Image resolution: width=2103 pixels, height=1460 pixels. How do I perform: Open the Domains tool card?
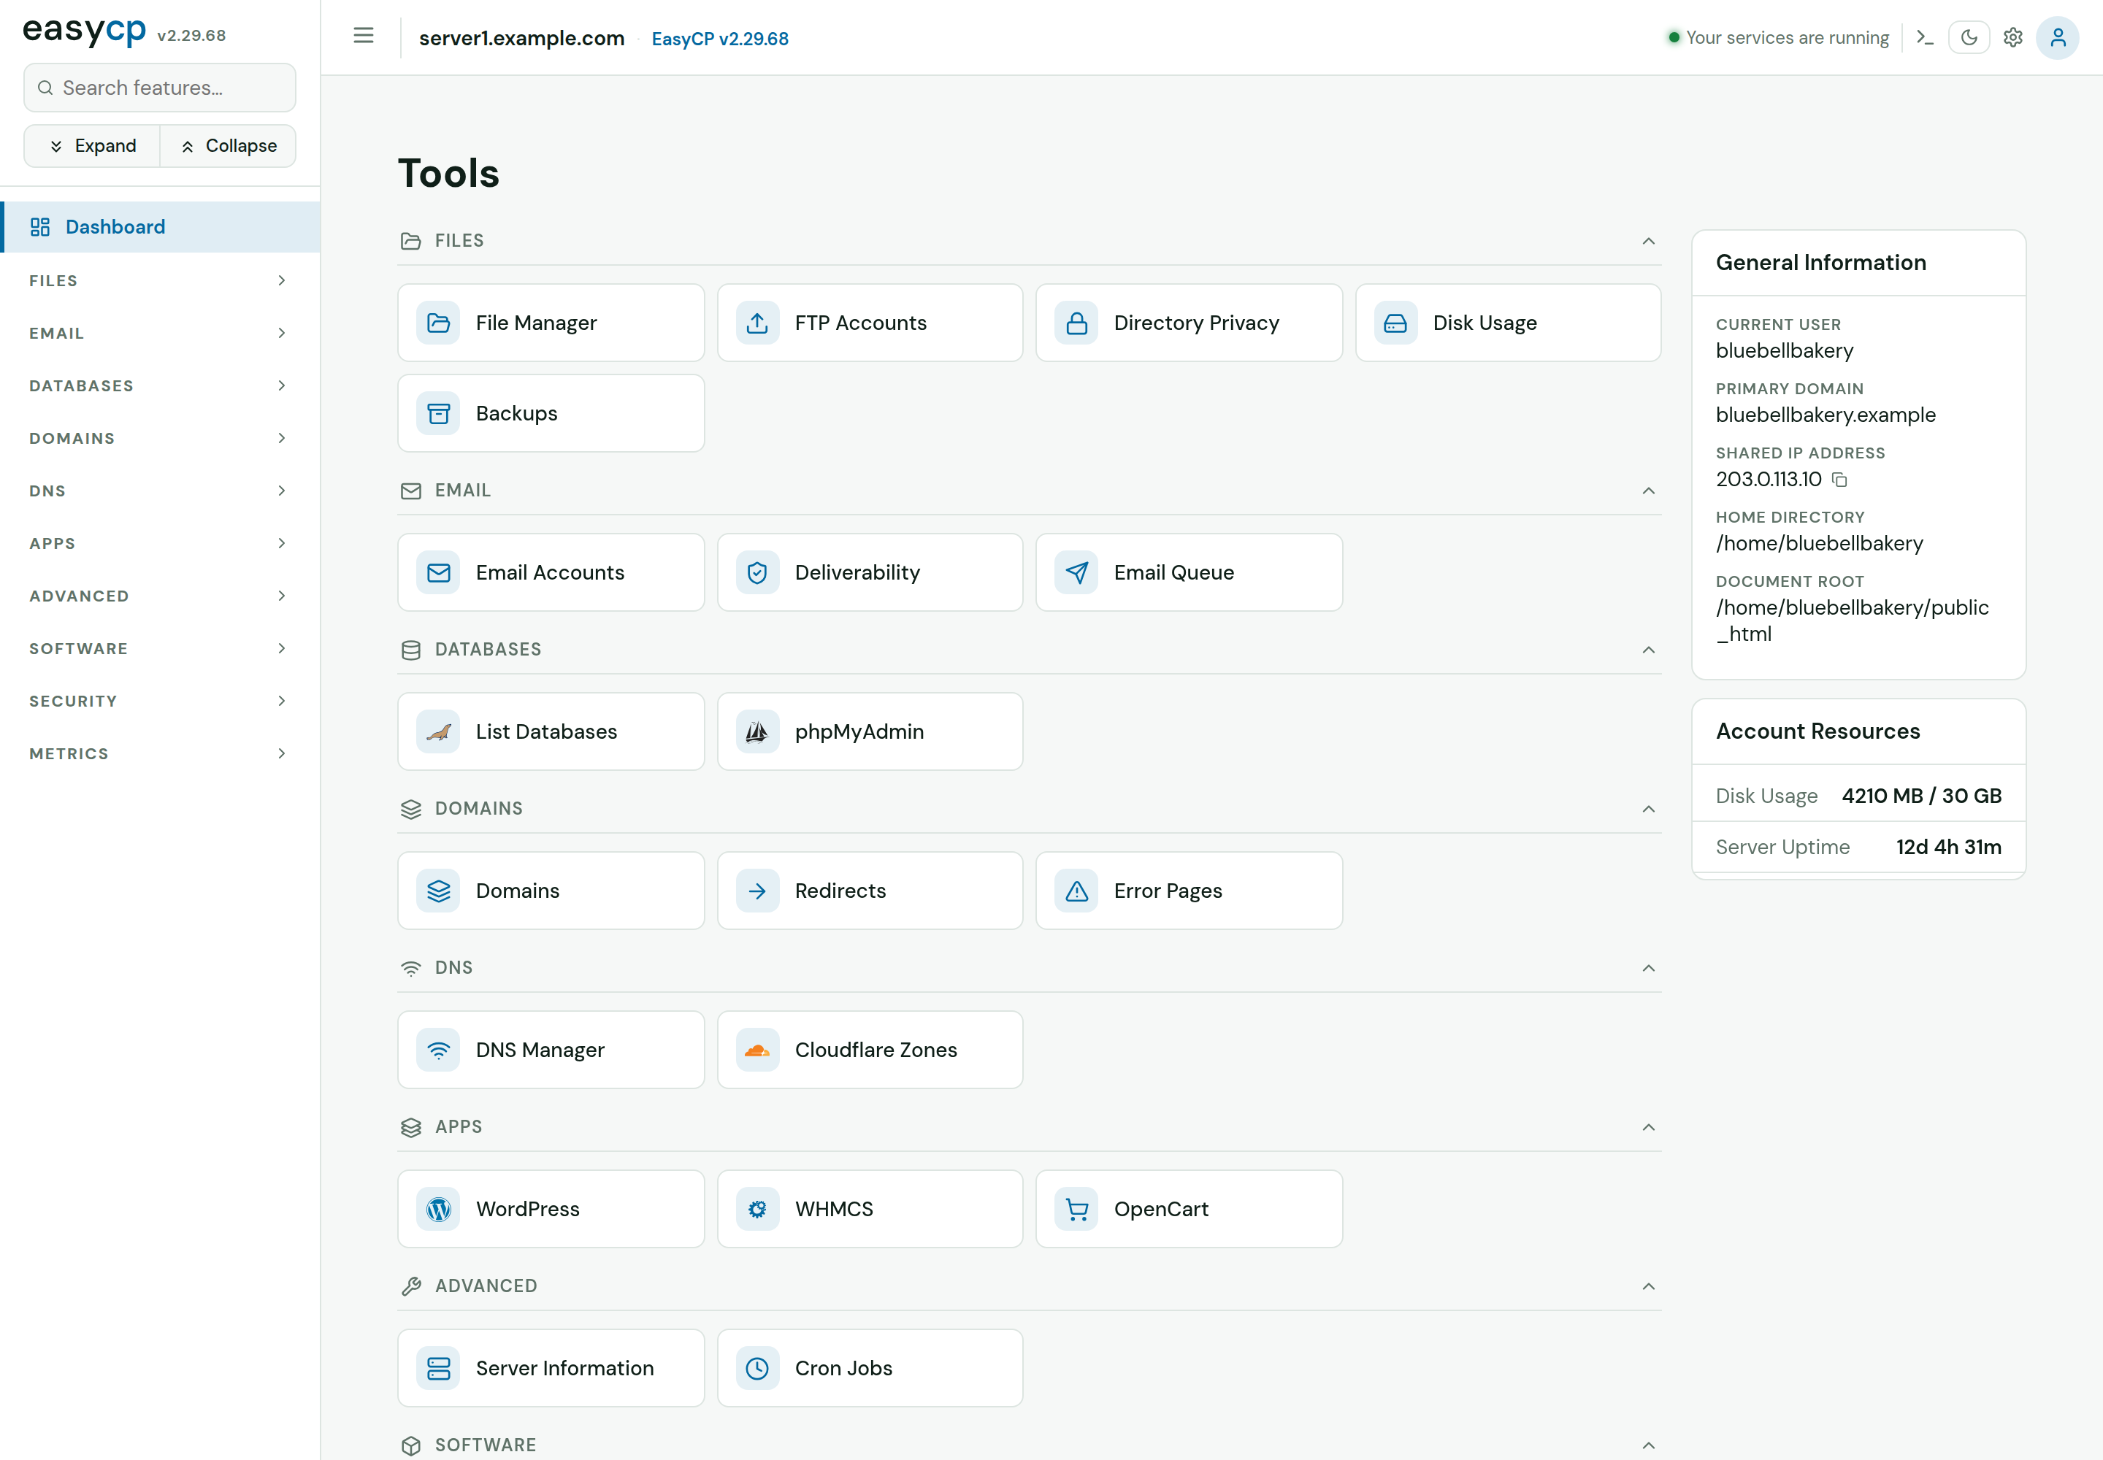tap(551, 890)
